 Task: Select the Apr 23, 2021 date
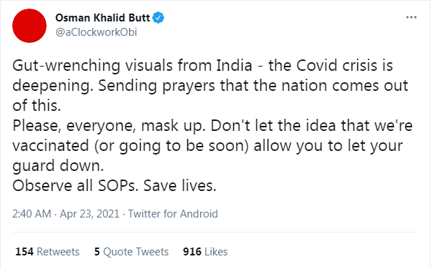90,214
